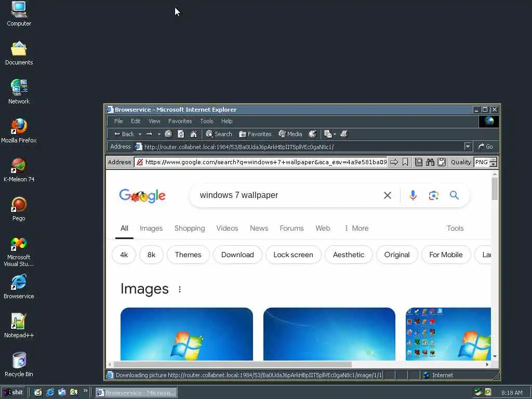
Task: Open the Images section three-dot menu
Action: (179, 289)
